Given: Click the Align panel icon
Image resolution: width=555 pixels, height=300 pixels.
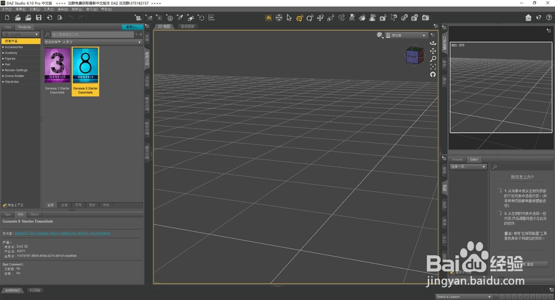Looking at the screenshot, I should 211,18.
